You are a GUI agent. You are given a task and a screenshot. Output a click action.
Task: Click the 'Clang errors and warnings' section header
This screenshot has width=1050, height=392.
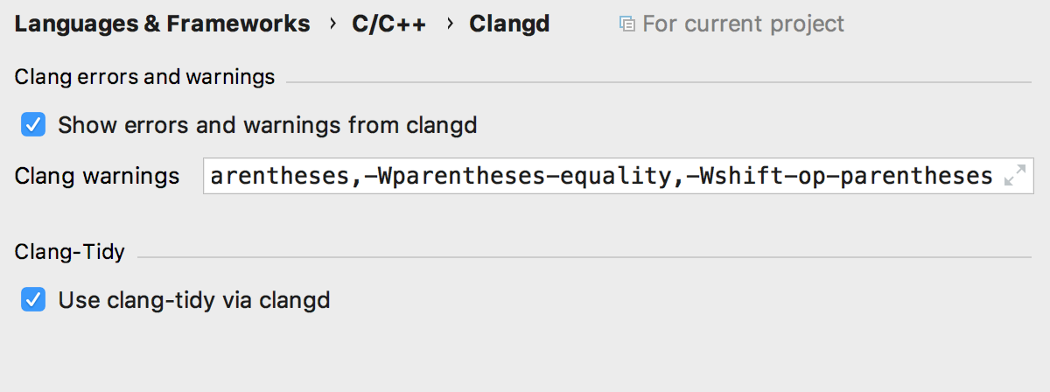pyautogui.click(x=145, y=77)
